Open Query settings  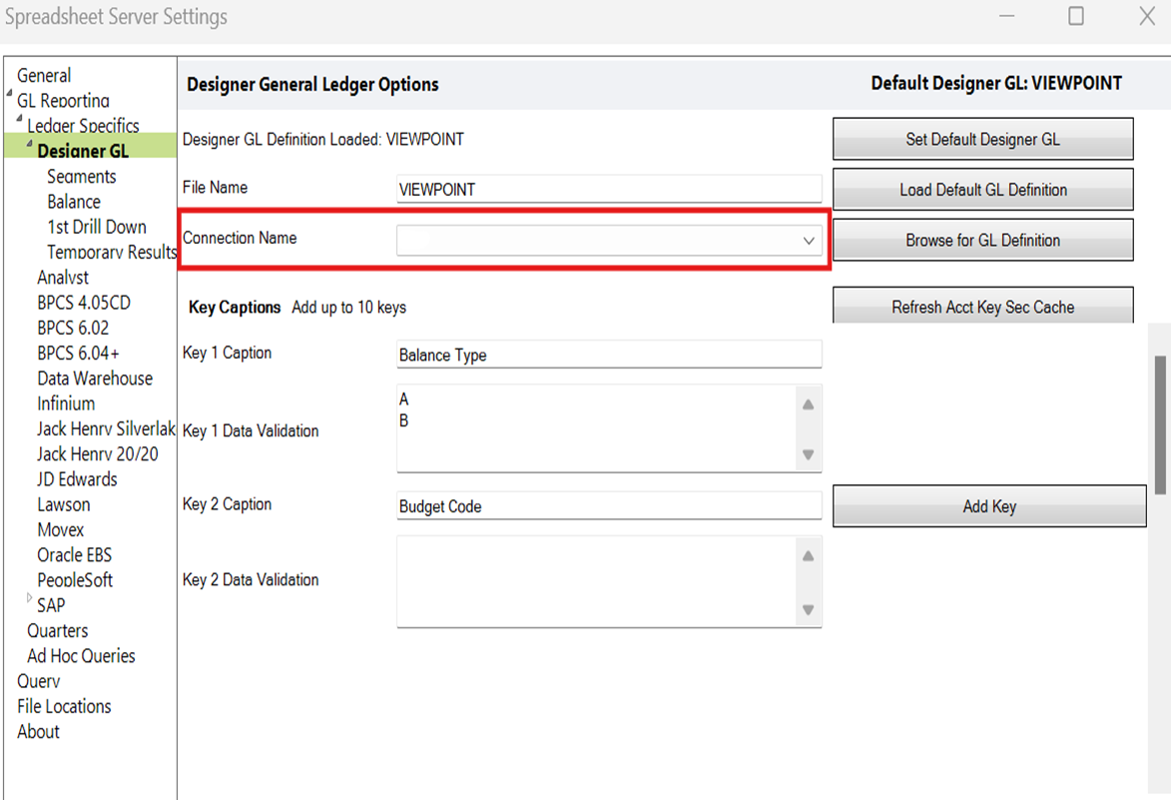[38, 681]
